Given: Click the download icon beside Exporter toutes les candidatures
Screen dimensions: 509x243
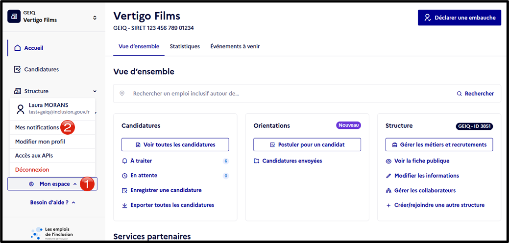Looking at the screenshot, I should [124, 205].
